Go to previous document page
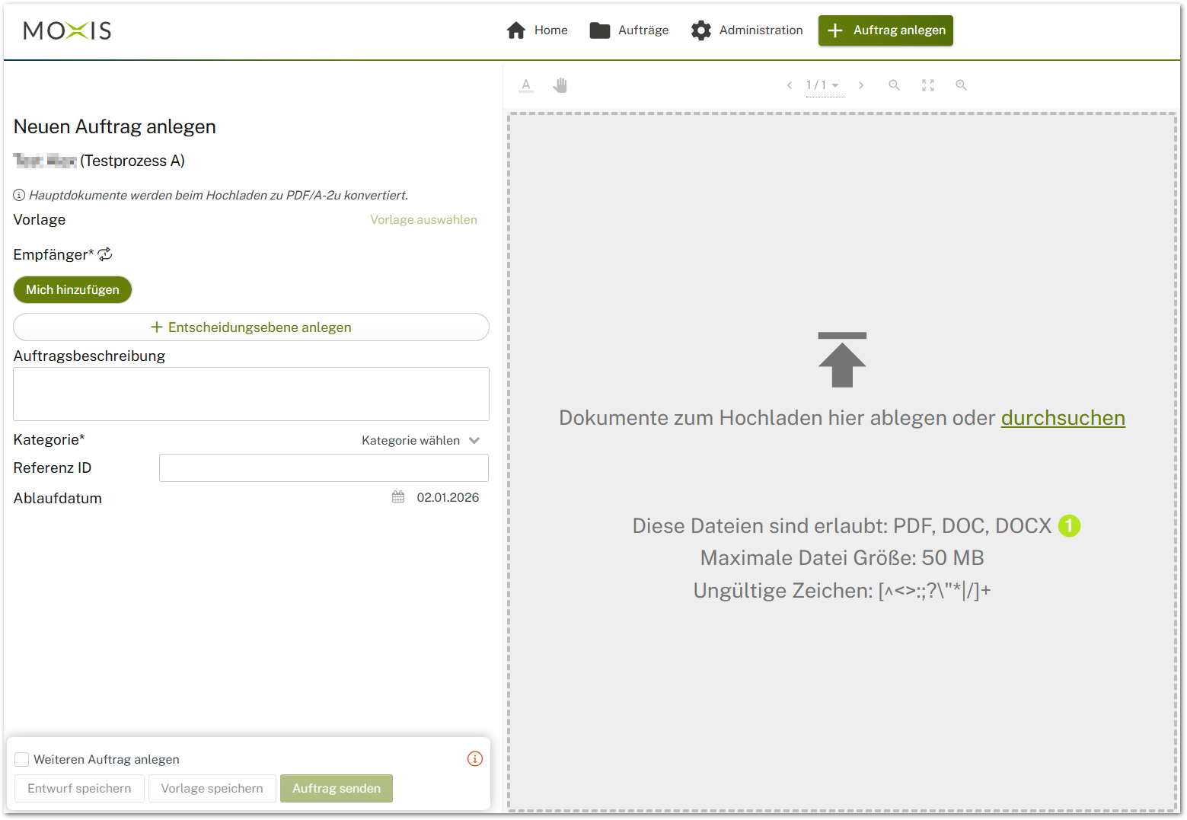The width and height of the screenshot is (1187, 820). [x=790, y=85]
